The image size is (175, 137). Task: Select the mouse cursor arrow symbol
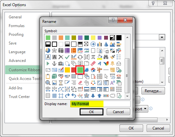pyautogui.click(x=106, y=76)
